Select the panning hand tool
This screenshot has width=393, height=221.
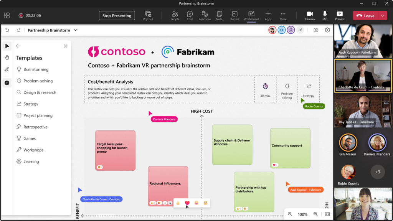[7, 58]
